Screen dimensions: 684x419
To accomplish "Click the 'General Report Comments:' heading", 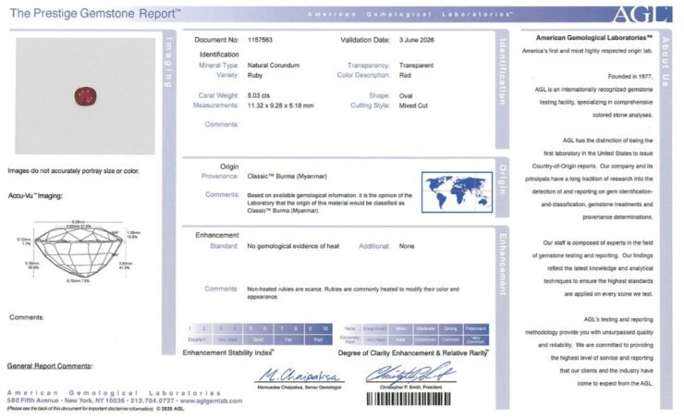I will click(x=50, y=366).
